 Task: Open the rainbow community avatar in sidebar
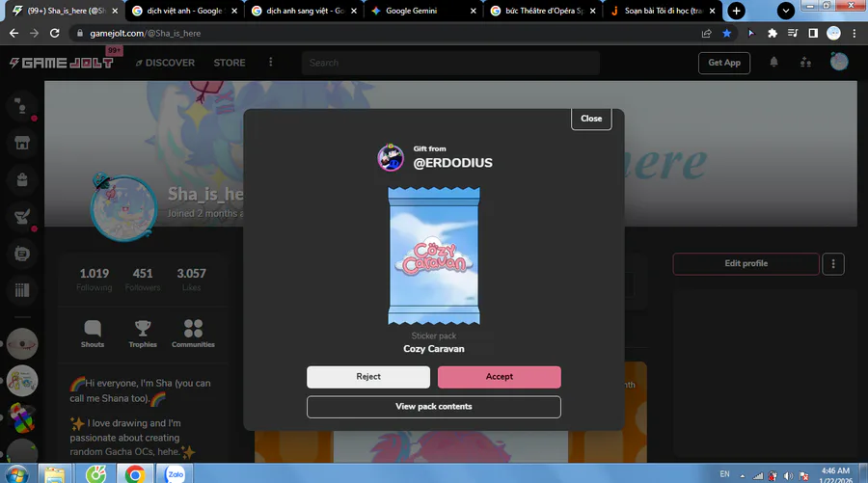[x=22, y=417]
